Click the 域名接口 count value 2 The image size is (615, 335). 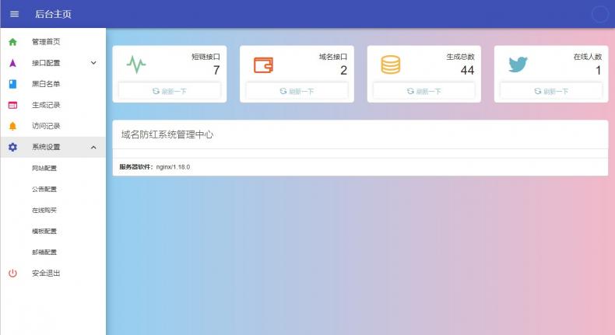[x=343, y=70]
